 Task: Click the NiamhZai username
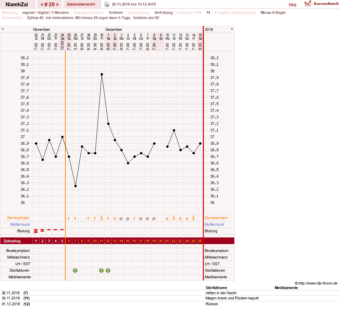(17, 4)
